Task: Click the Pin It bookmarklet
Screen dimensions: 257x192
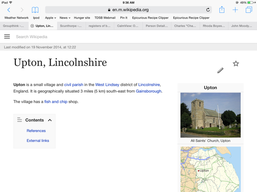Action: 124,18
